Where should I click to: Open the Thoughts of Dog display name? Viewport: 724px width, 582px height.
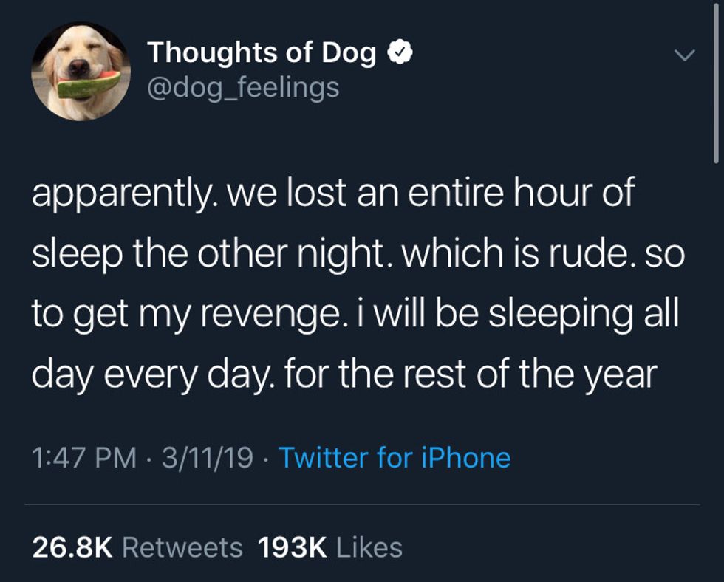[262, 53]
